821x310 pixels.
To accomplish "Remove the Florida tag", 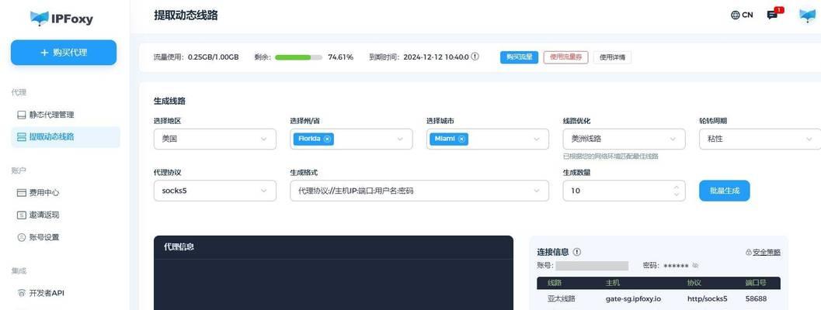I will (327, 139).
